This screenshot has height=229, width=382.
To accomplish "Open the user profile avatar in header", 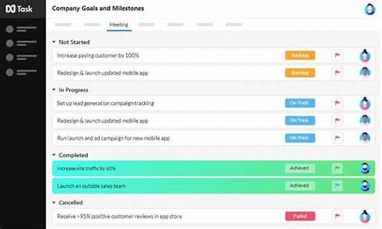I will (x=369, y=10).
